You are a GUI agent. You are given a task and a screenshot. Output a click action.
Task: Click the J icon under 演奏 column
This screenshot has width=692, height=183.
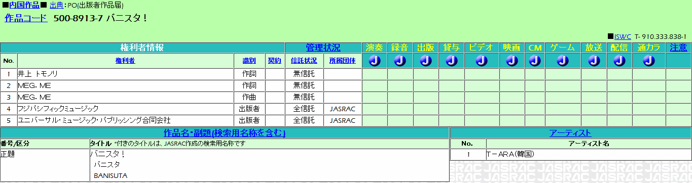[x=375, y=61]
